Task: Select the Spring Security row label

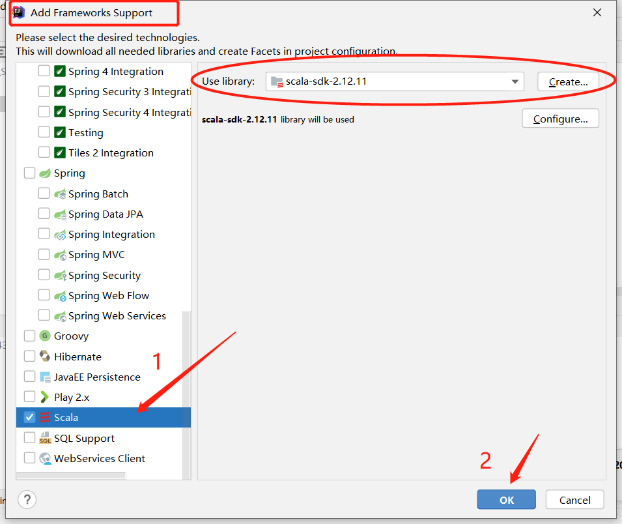Action: pos(104,275)
